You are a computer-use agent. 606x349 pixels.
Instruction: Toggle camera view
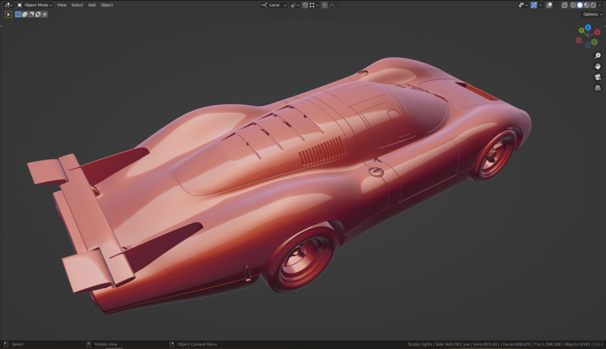point(598,77)
